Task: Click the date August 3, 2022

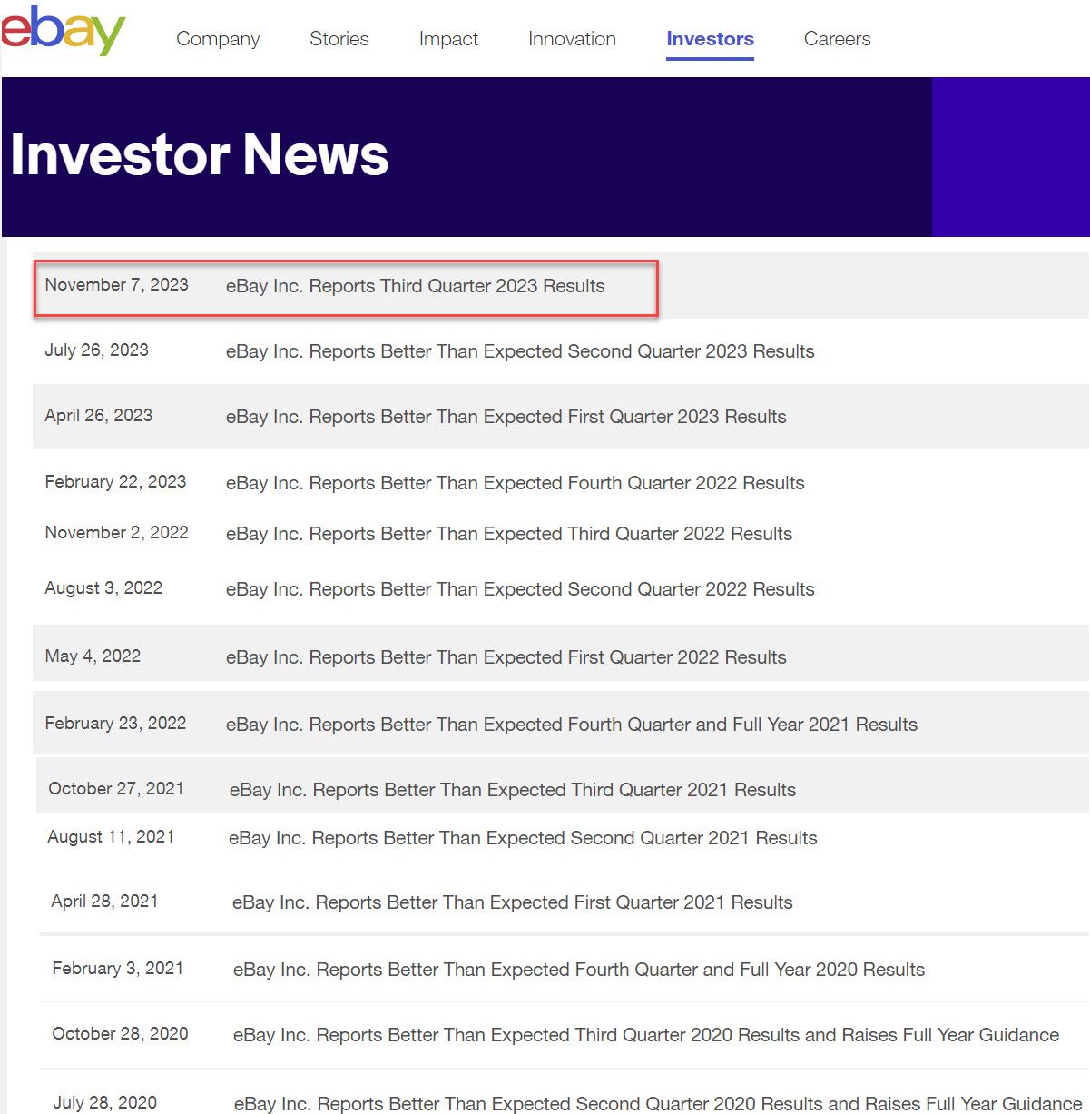Action: pos(103,588)
